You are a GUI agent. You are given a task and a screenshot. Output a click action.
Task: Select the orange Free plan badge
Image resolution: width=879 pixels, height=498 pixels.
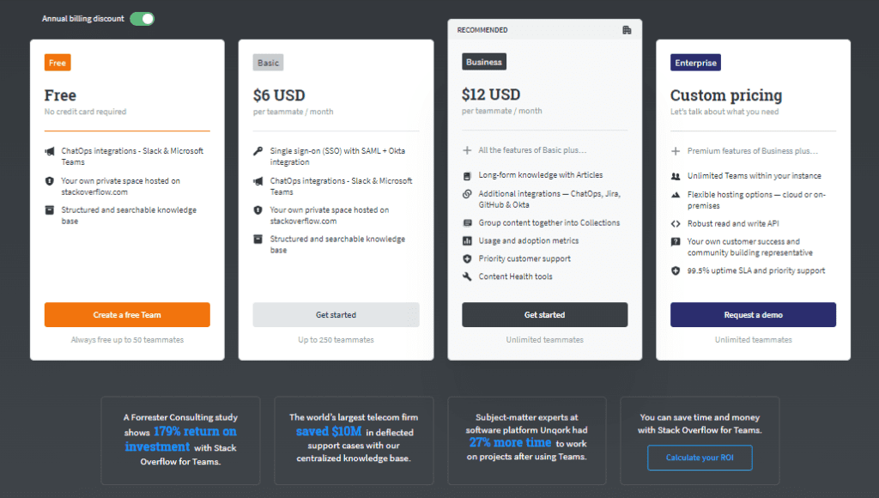pyautogui.click(x=58, y=62)
